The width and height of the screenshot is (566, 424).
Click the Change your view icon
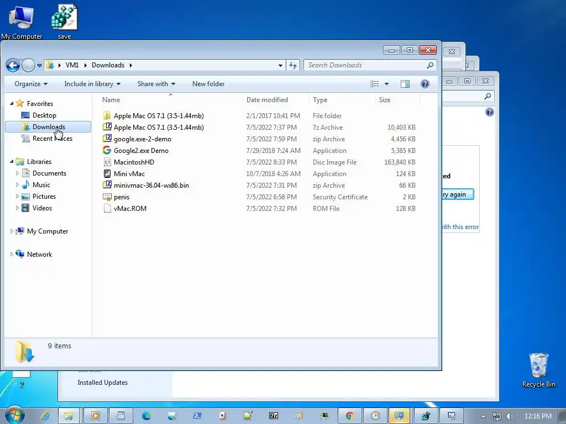pyautogui.click(x=374, y=84)
